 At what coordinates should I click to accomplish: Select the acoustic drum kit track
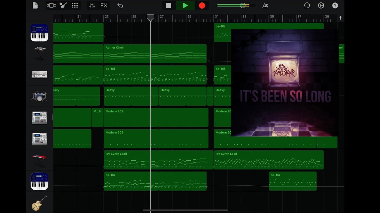point(39,96)
